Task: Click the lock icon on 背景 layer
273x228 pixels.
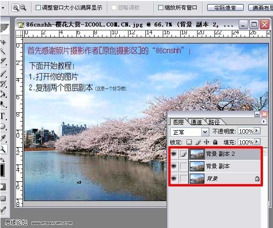Action: click(257, 179)
